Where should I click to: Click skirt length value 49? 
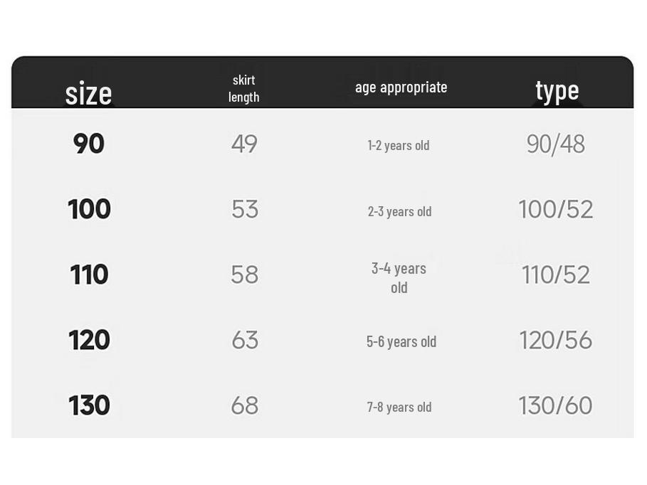[244, 144]
